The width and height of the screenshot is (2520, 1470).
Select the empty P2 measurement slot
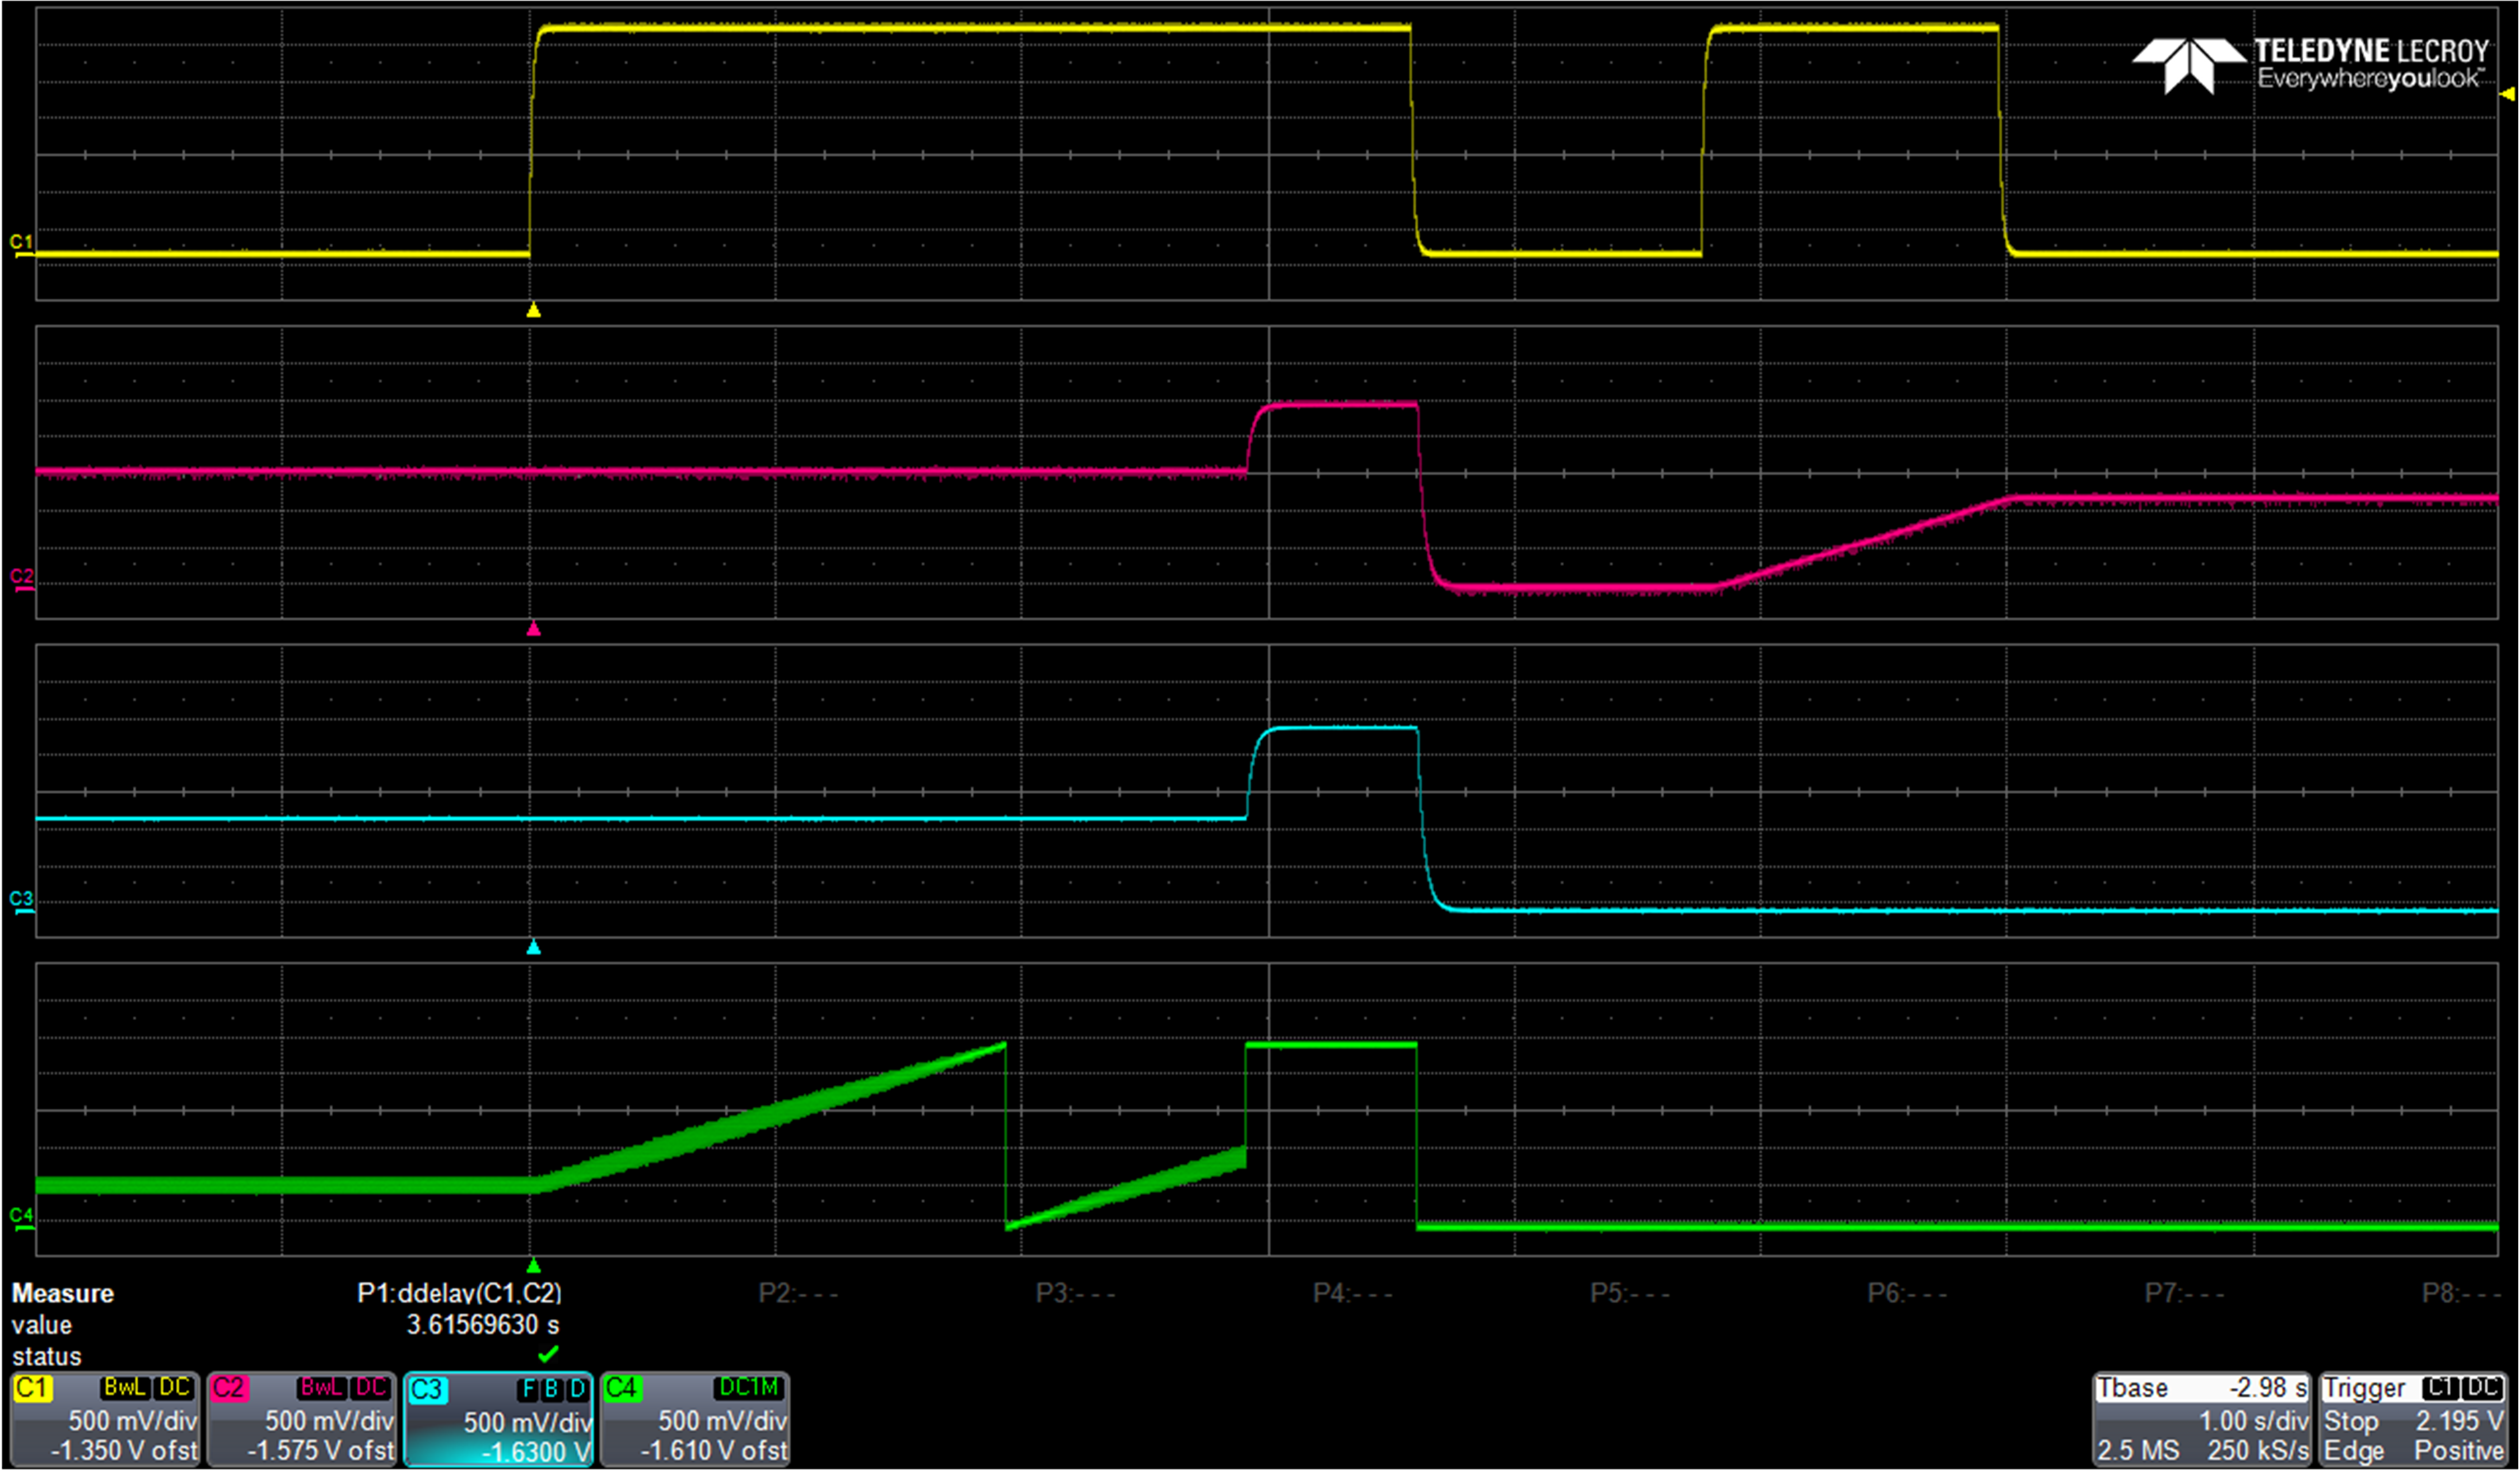797,1293
